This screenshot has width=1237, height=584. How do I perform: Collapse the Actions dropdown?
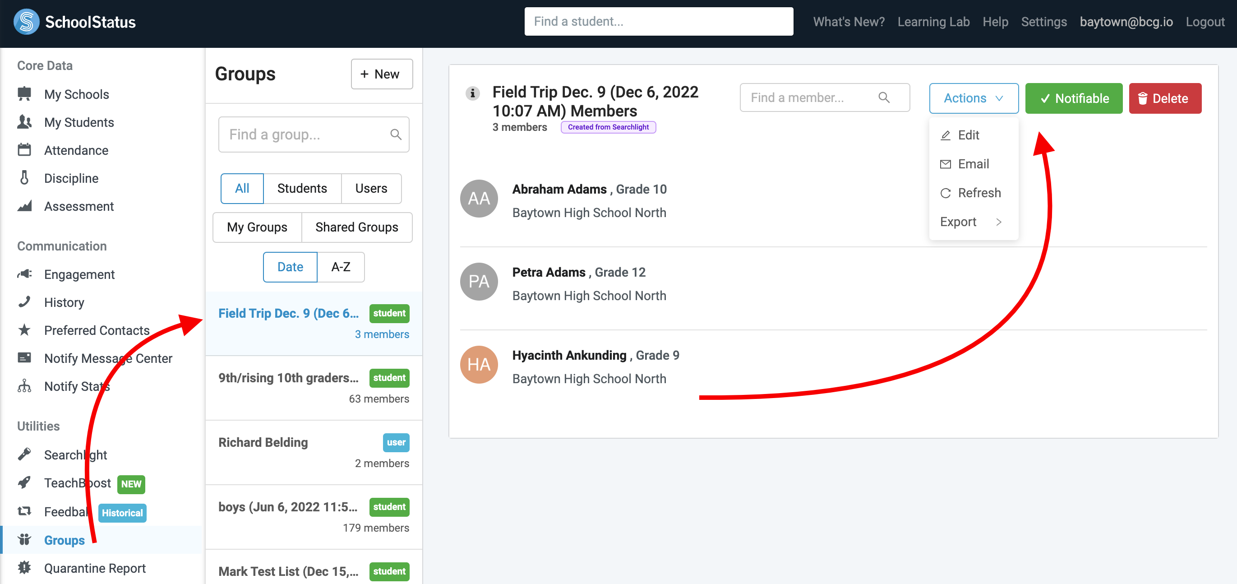974,98
